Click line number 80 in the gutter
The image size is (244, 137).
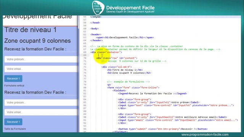click(x=85, y=88)
